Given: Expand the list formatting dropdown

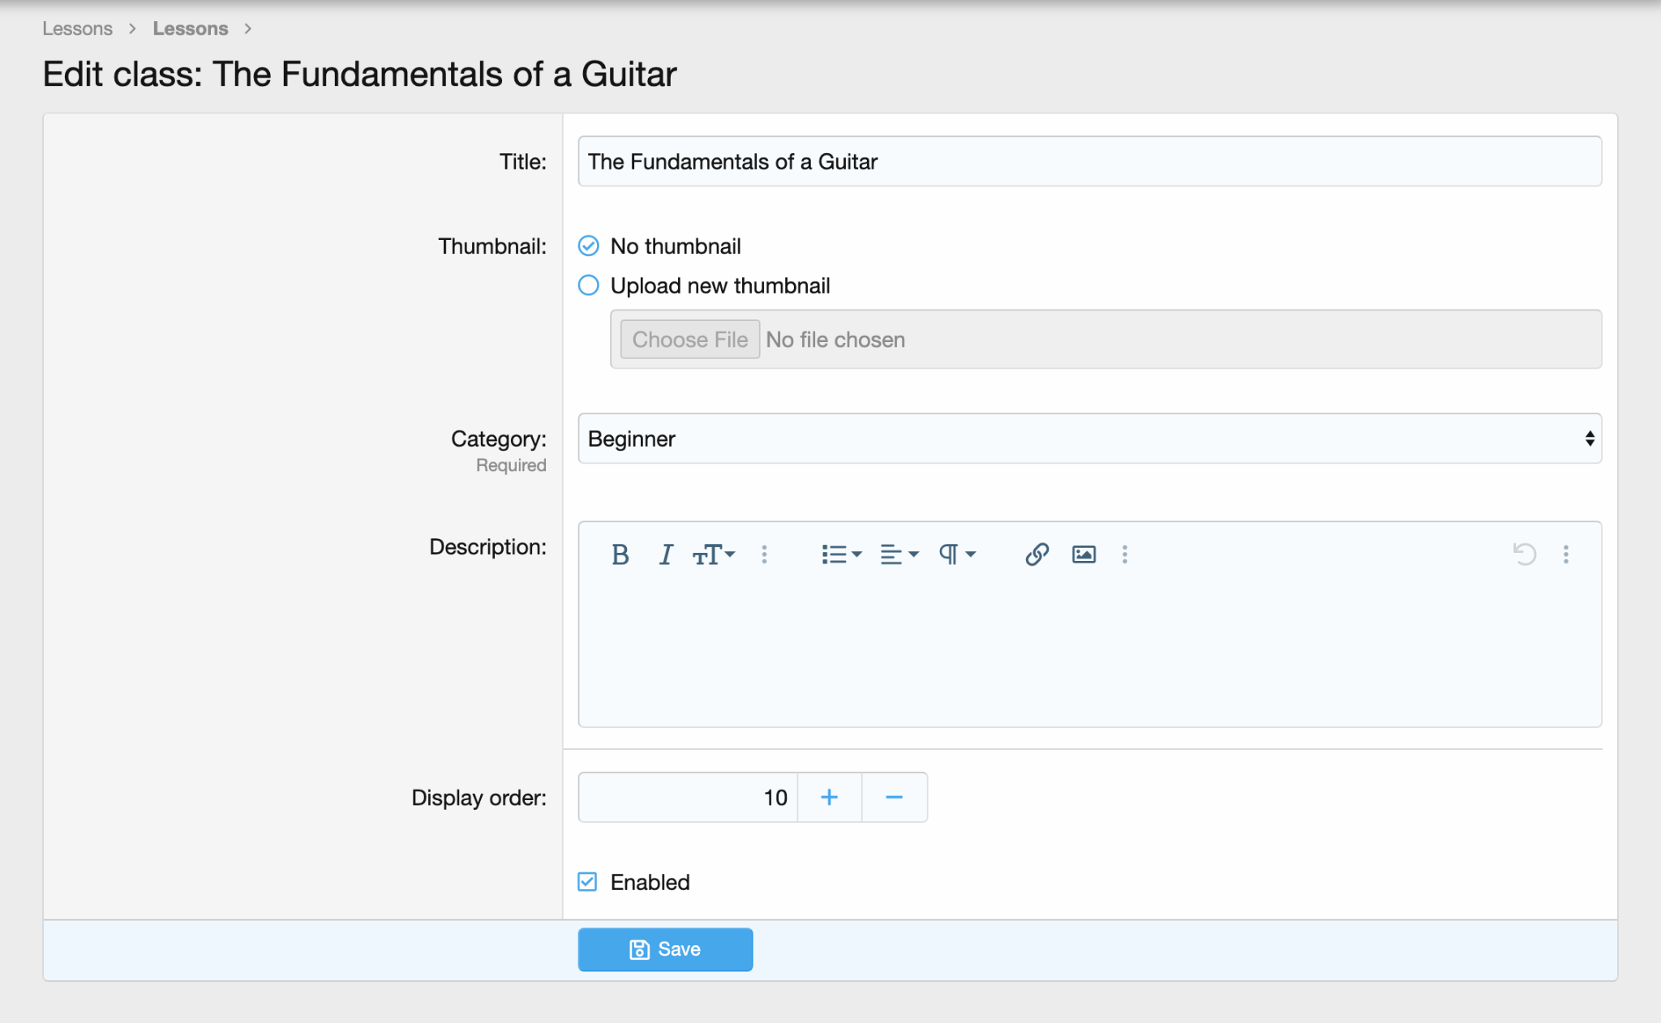Looking at the screenshot, I should 840,554.
